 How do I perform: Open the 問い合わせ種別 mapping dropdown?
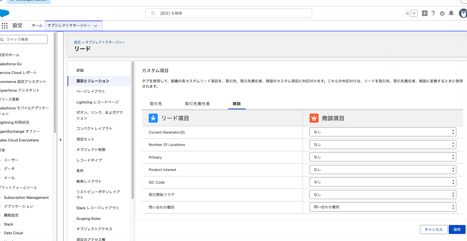pos(383,207)
